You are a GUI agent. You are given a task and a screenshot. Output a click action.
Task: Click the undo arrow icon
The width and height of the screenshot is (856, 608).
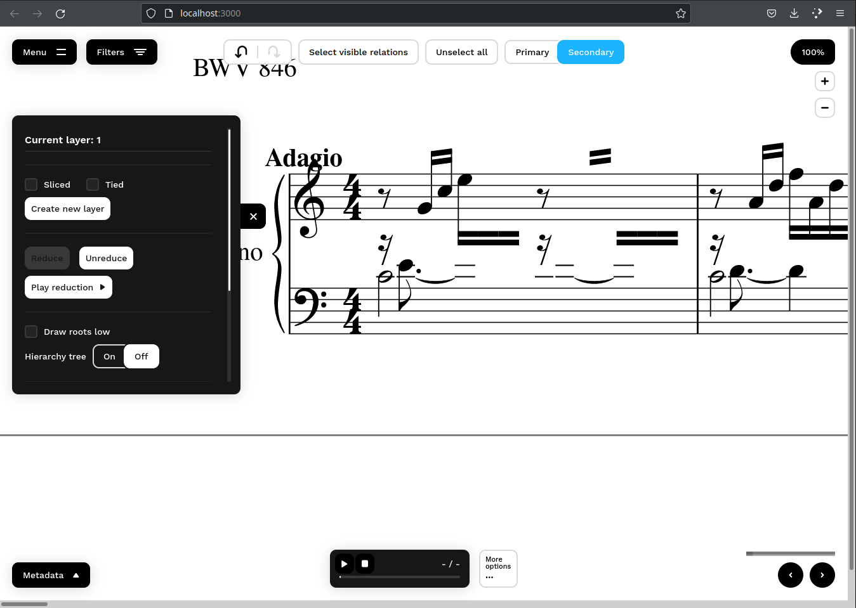(241, 52)
